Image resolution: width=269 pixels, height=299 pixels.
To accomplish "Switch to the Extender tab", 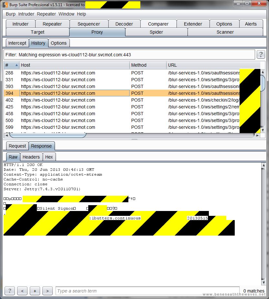I will click(193, 24).
